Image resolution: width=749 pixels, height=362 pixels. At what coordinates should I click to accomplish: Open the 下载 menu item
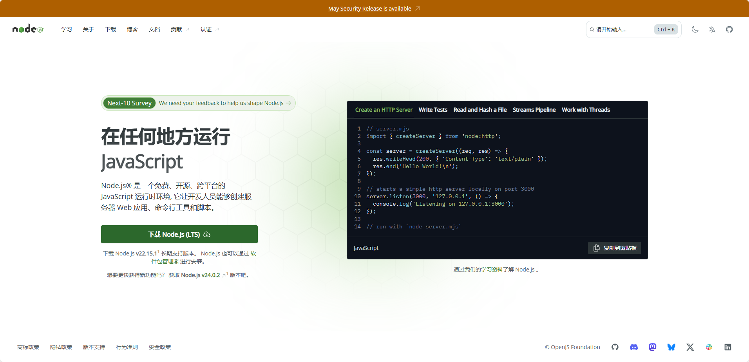(110, 29)
